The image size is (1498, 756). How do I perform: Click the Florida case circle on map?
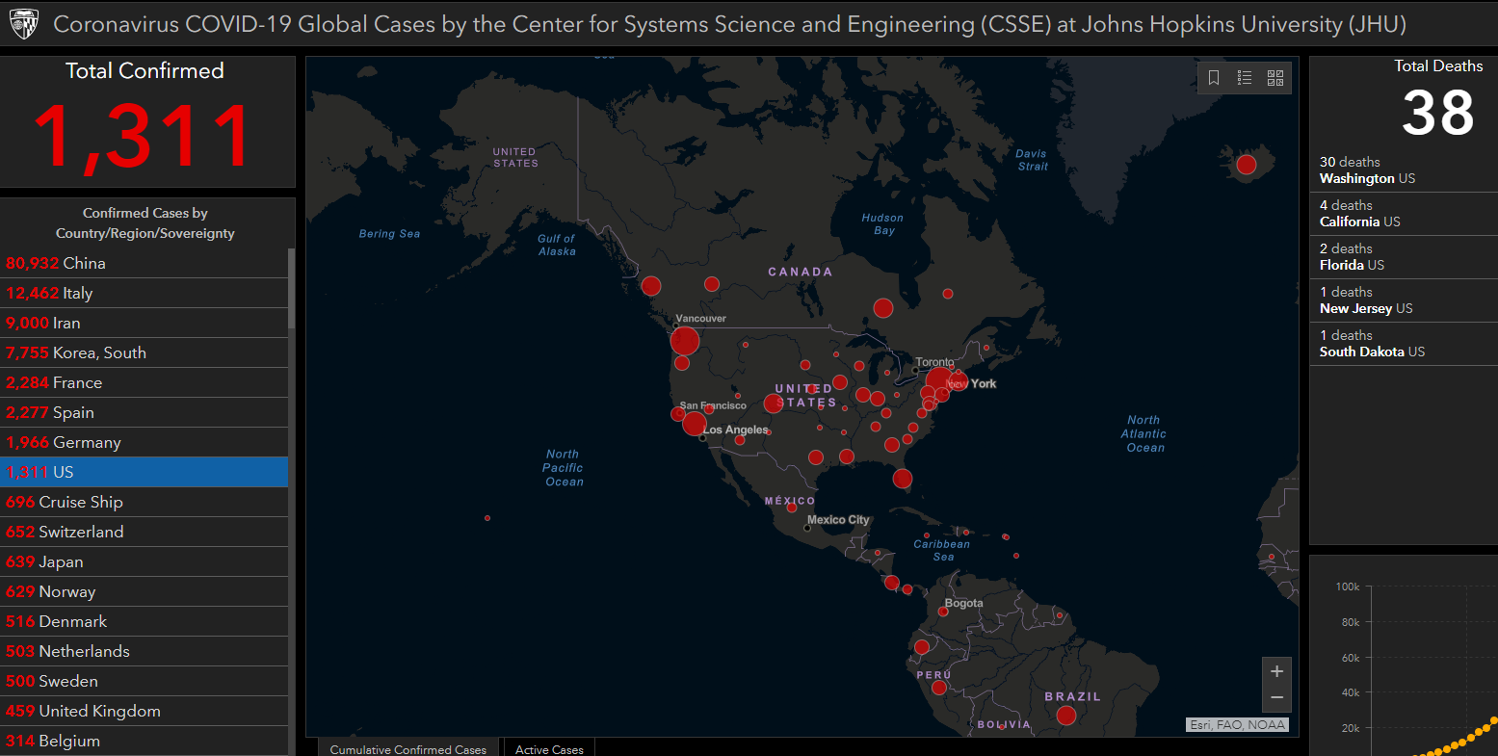point(903,479)
